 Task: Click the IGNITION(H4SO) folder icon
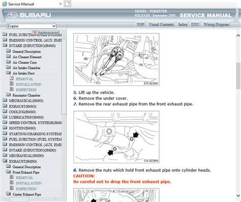[x=5, y=128]
